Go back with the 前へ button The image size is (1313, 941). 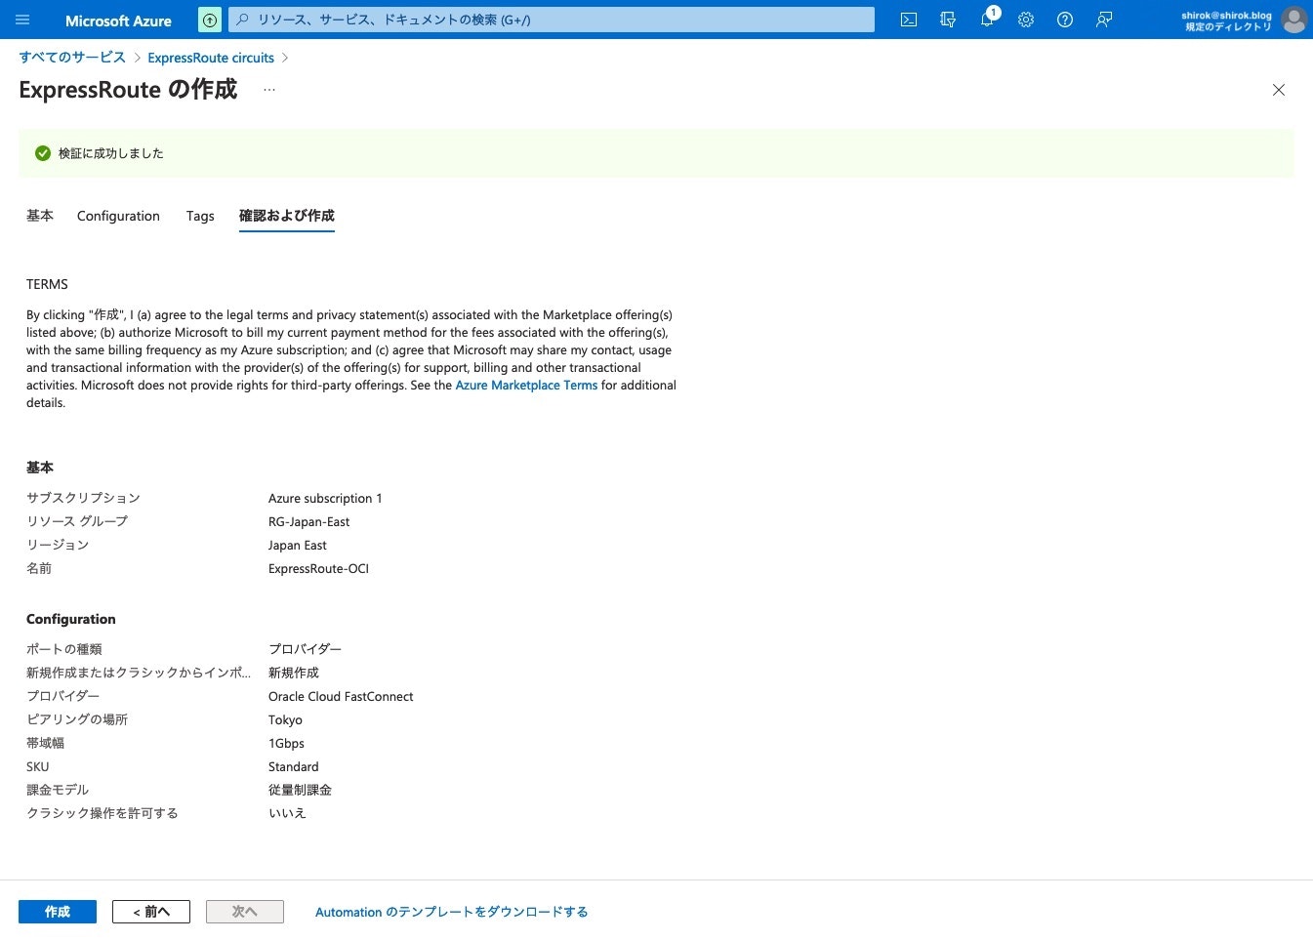tap(151, 912)
